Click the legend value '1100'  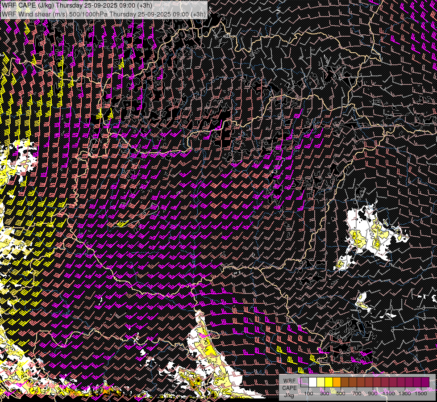pos(389,394)
